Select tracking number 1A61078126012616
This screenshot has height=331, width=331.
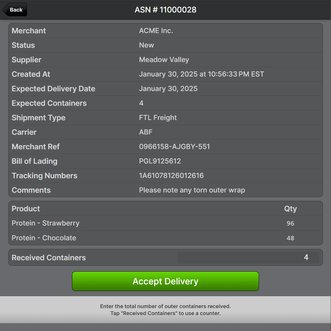[171, 176]
